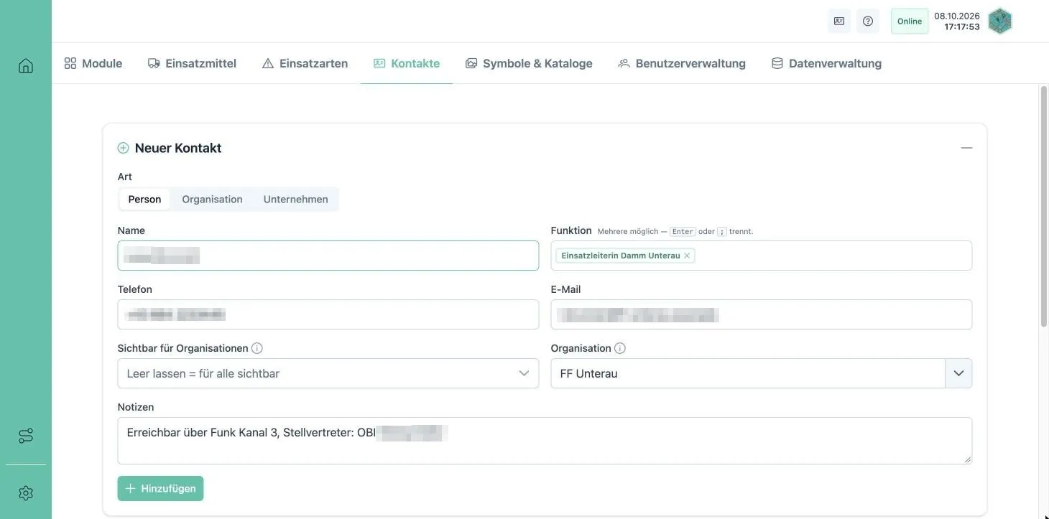The height and width of the screenshot is (519, 1049).
Task: Click the Hinzufügen button
Action: 161,488
